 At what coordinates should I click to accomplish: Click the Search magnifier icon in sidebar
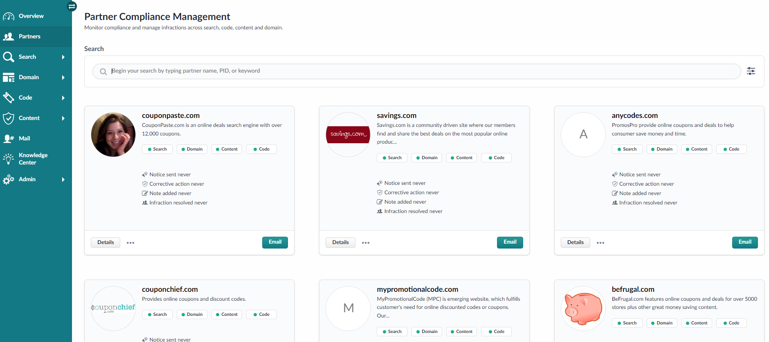9,57
